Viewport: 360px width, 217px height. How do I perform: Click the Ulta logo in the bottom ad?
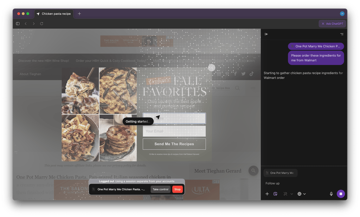point(201,190)
